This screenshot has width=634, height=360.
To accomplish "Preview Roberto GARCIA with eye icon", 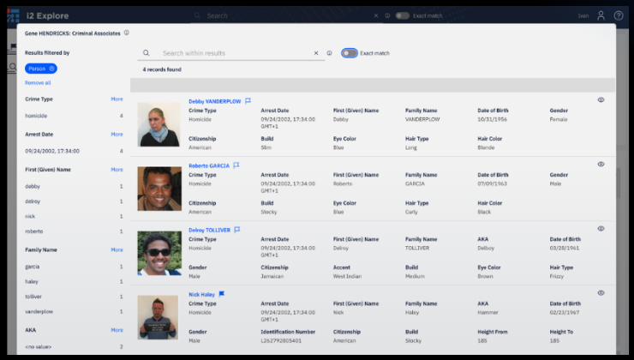I will pyautogui.click(x=601, y=165).
